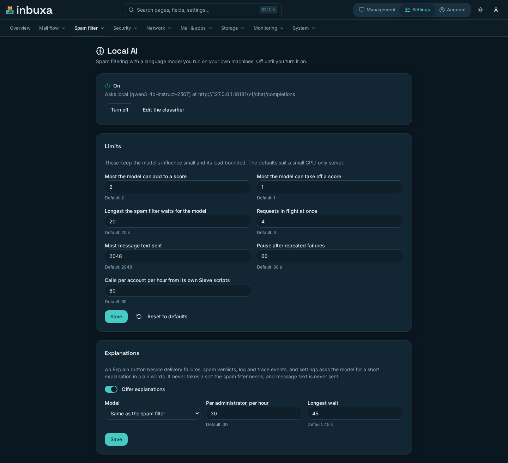This screenshot has width=508, height=463.
Task: Expand the Mail & apps menu
Action: [x=196, y=28]
